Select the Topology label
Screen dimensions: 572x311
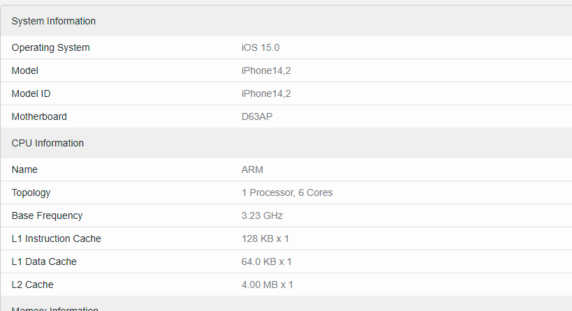pyautogui.click(x=31, y=192)
